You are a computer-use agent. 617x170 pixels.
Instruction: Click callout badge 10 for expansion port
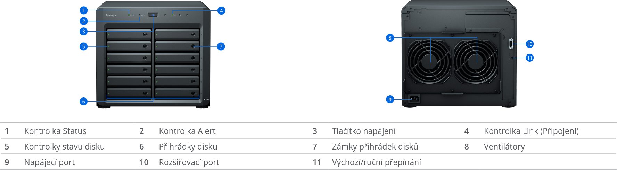point(529,44)
